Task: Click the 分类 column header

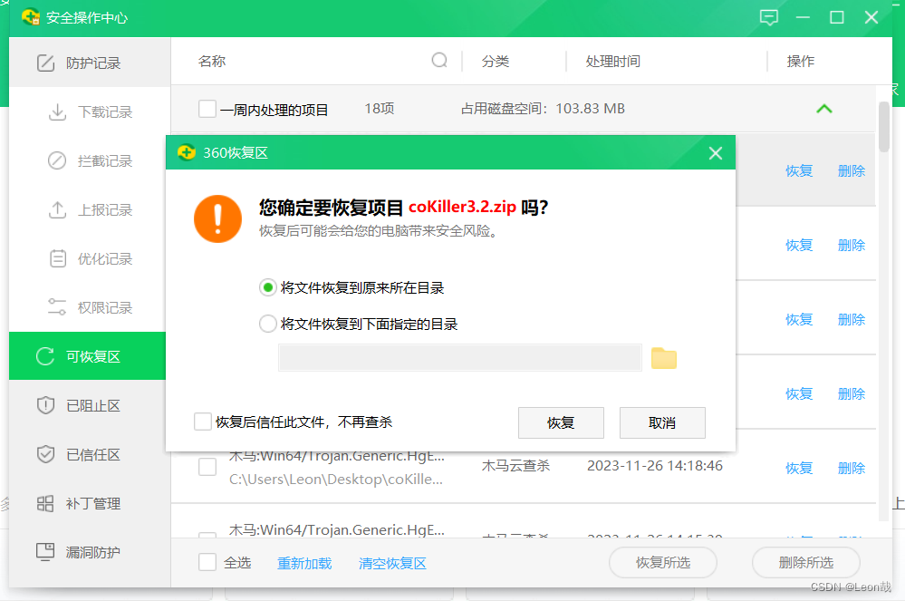Action: (x=496, y=62)
